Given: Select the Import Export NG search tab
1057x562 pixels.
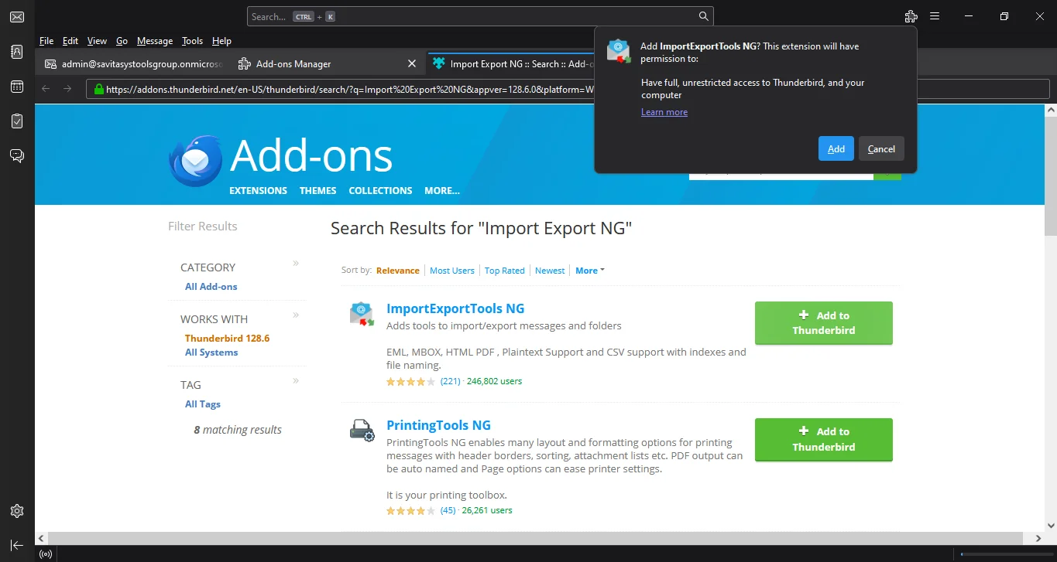Looking at the screenshot, I should 510,63.
